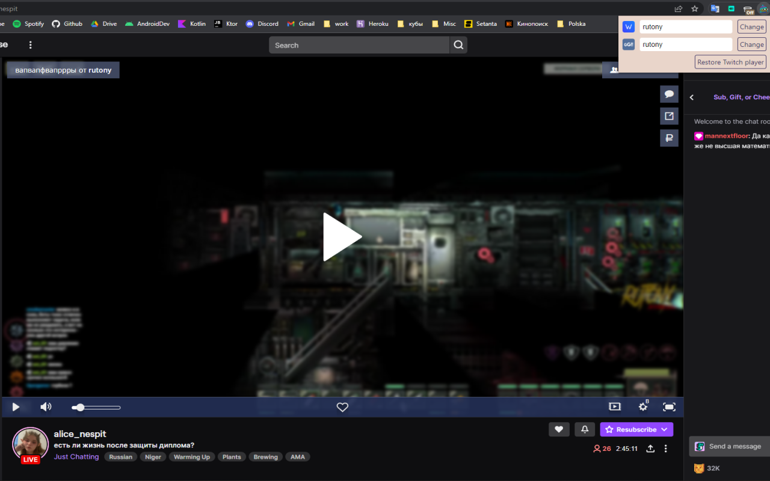Enter fullscreen mode on the player
770x481 pixels.
point(670,407)
